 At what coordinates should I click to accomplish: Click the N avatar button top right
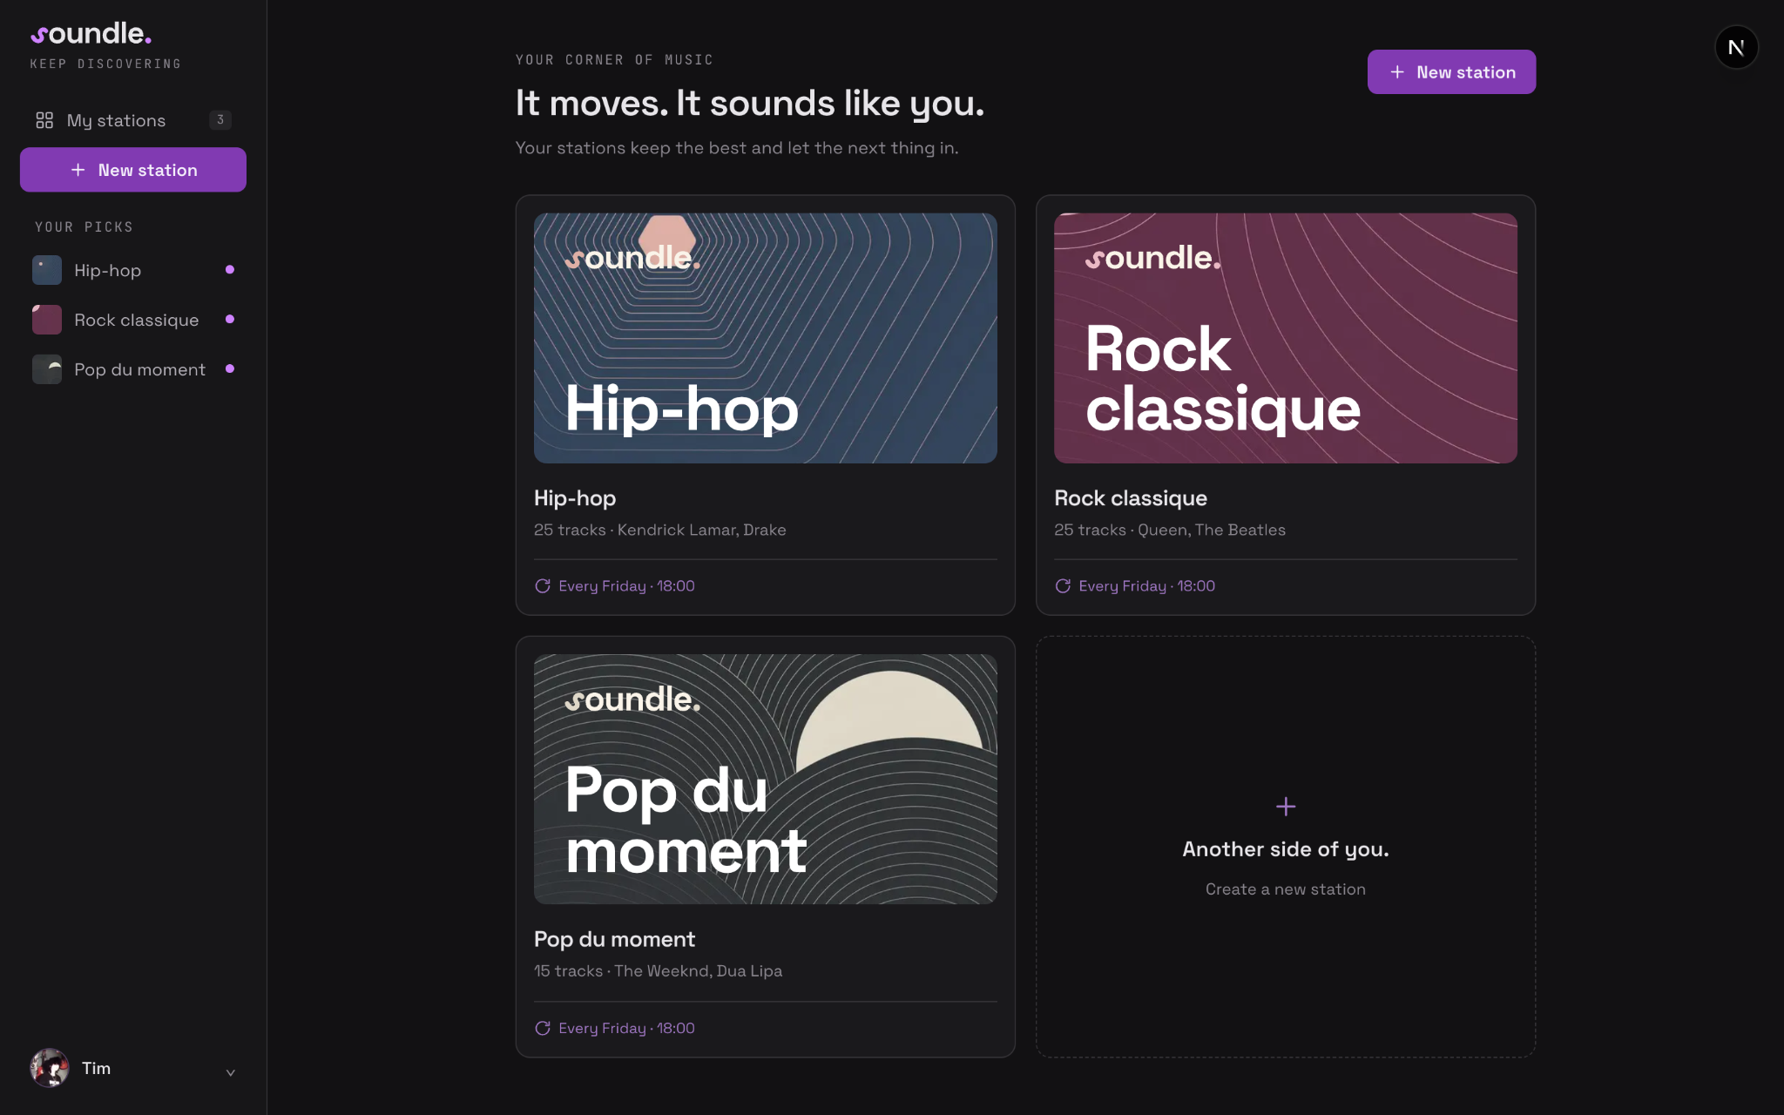click(1736, 47)
